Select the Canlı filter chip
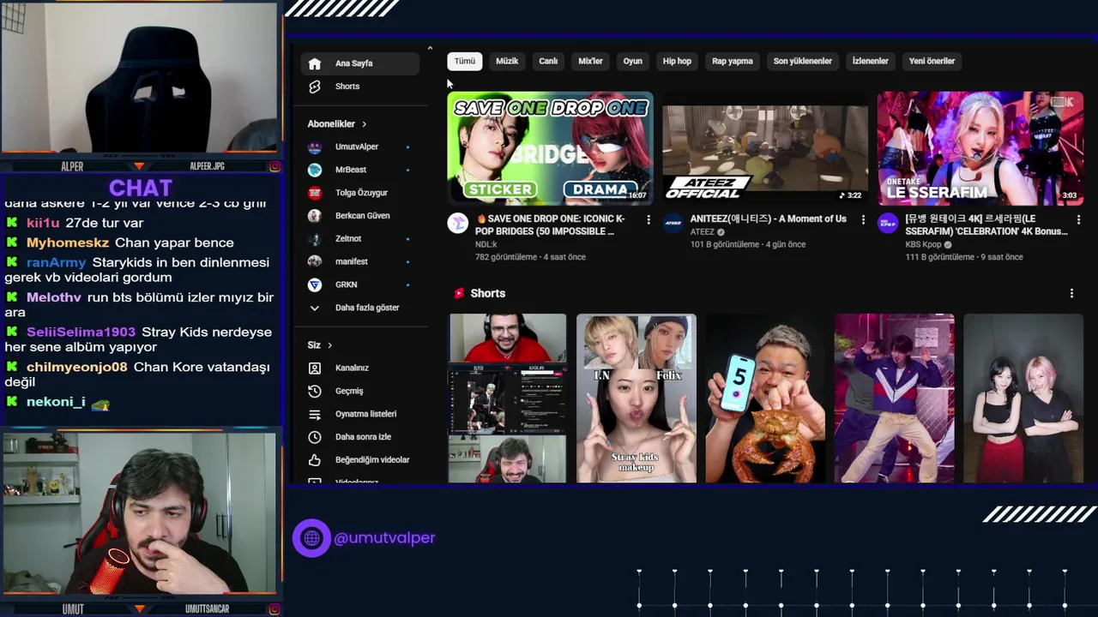The height and width of the screenshot is (617, 1098). click(x=548, y=61)
